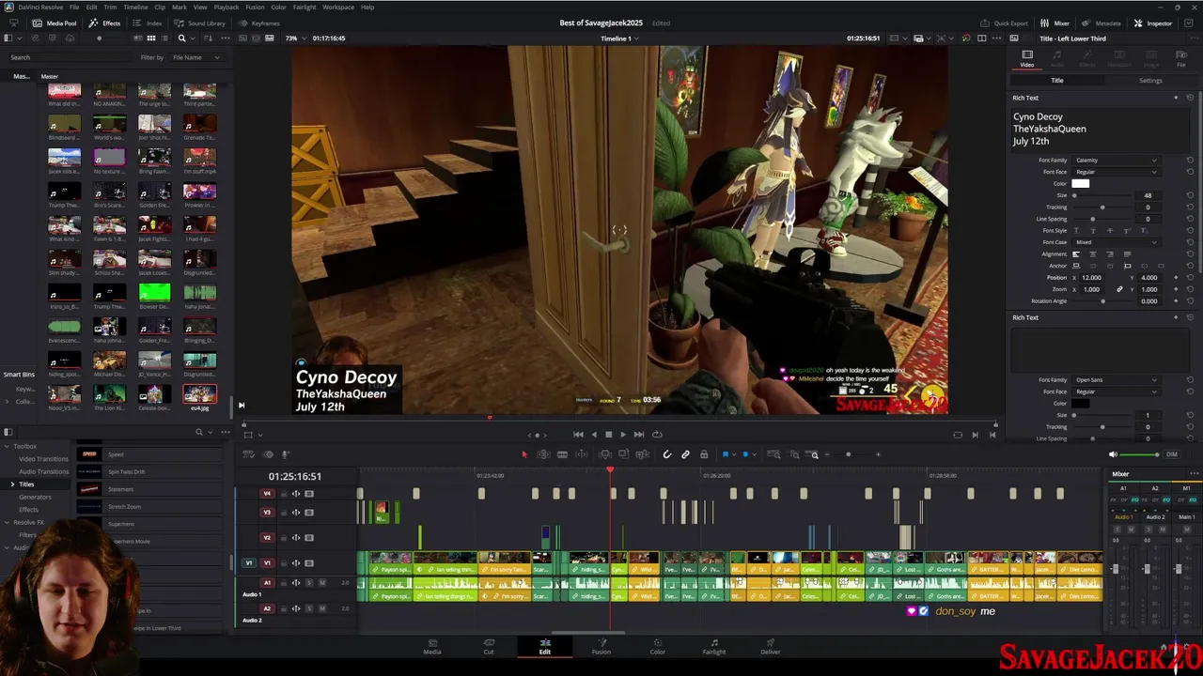Open the Keyframes panel
1203x676 pixels.
[x=259, y=23]
